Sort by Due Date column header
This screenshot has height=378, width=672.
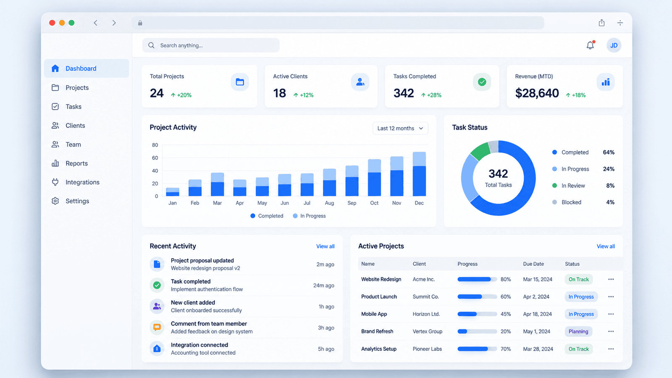click(533, 264)
